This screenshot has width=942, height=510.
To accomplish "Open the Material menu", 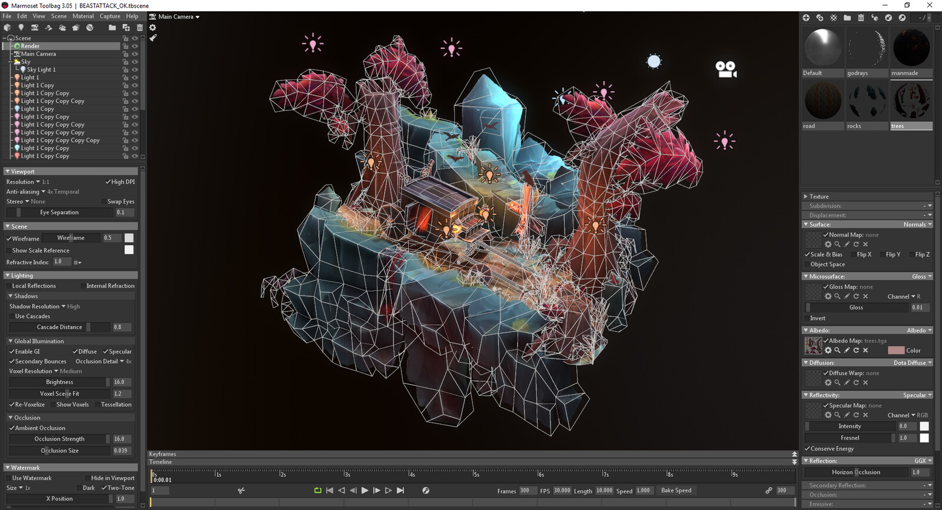I will coord(83,16).
